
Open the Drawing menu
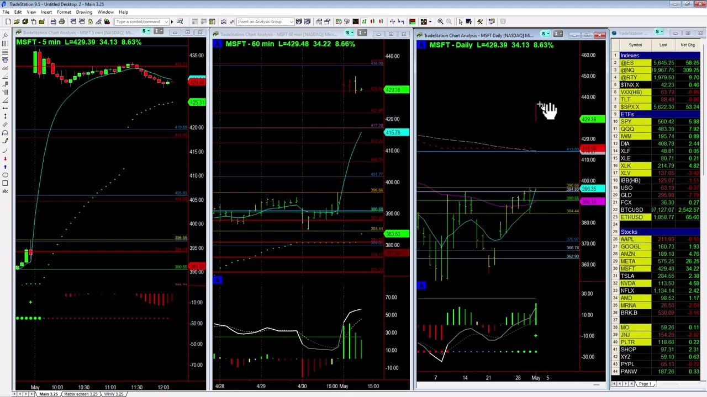[84, 12]
